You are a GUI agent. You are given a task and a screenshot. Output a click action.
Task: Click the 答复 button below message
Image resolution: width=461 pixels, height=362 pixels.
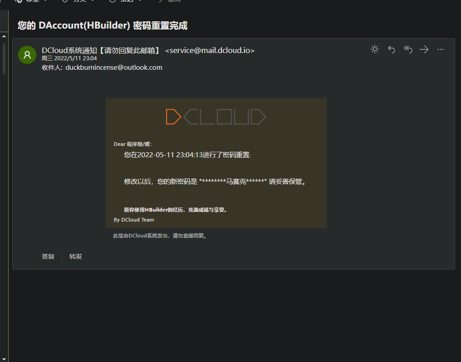[48, 256]
